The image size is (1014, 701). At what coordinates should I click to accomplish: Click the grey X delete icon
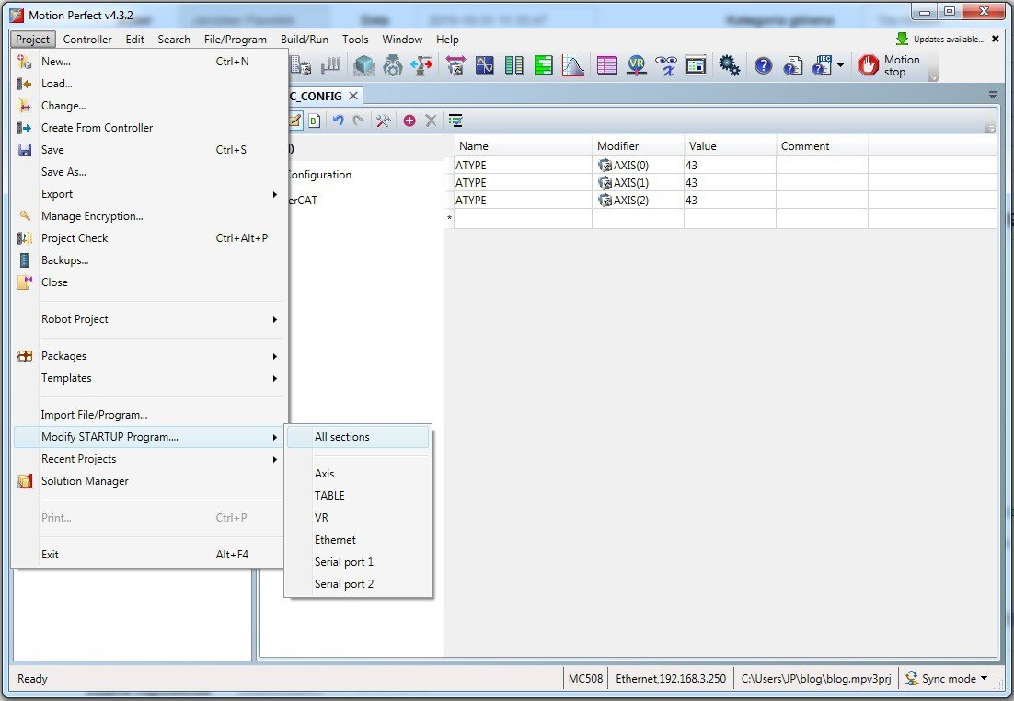point(431,121)
